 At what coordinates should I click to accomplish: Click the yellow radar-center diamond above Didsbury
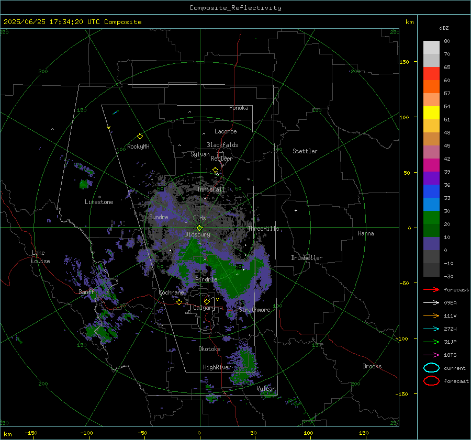click(199, 228)
